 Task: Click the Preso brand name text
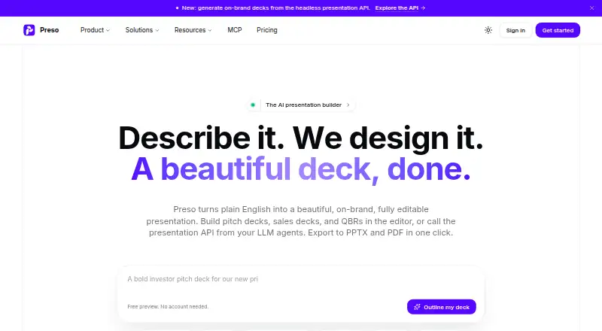pyautogui.click(x=49, y=30)
